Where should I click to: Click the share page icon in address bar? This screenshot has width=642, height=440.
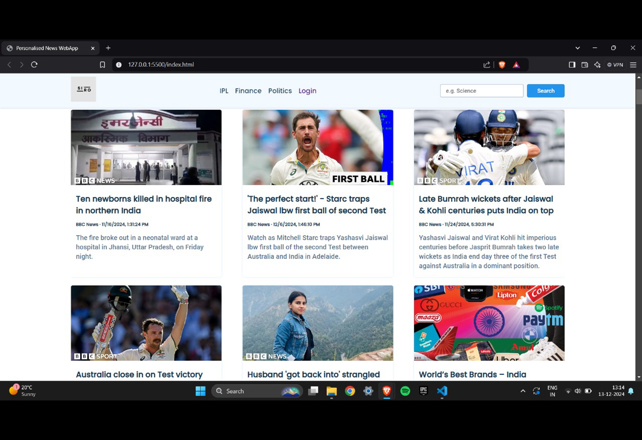click(x=486, y=65)
